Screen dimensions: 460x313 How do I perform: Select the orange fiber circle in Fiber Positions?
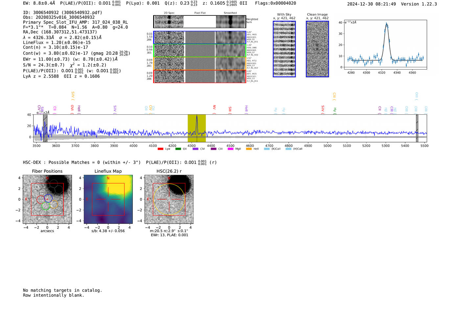point(54,205)
